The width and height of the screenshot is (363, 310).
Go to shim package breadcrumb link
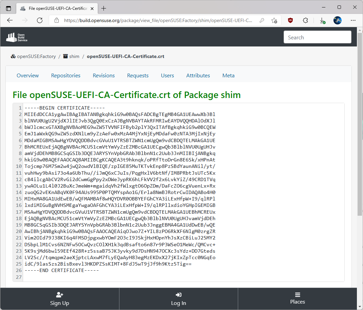pos(74,56)
